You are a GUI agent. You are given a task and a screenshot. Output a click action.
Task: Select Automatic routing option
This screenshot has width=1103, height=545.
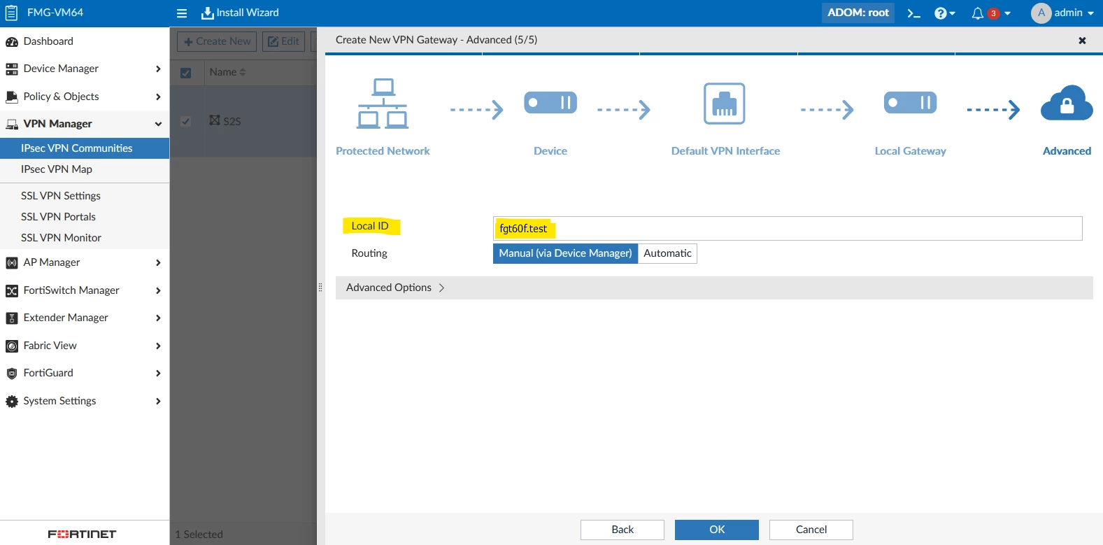click(667, 253)
